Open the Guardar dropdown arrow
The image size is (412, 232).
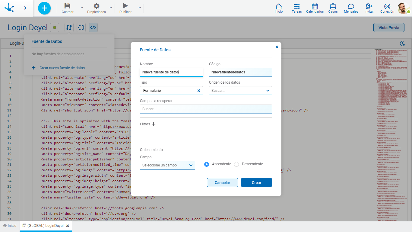(x=82, y=7)
